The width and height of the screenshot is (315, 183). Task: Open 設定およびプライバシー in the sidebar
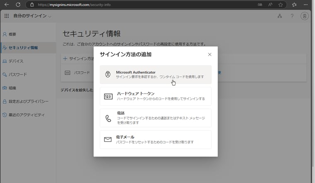click(28, 101)
